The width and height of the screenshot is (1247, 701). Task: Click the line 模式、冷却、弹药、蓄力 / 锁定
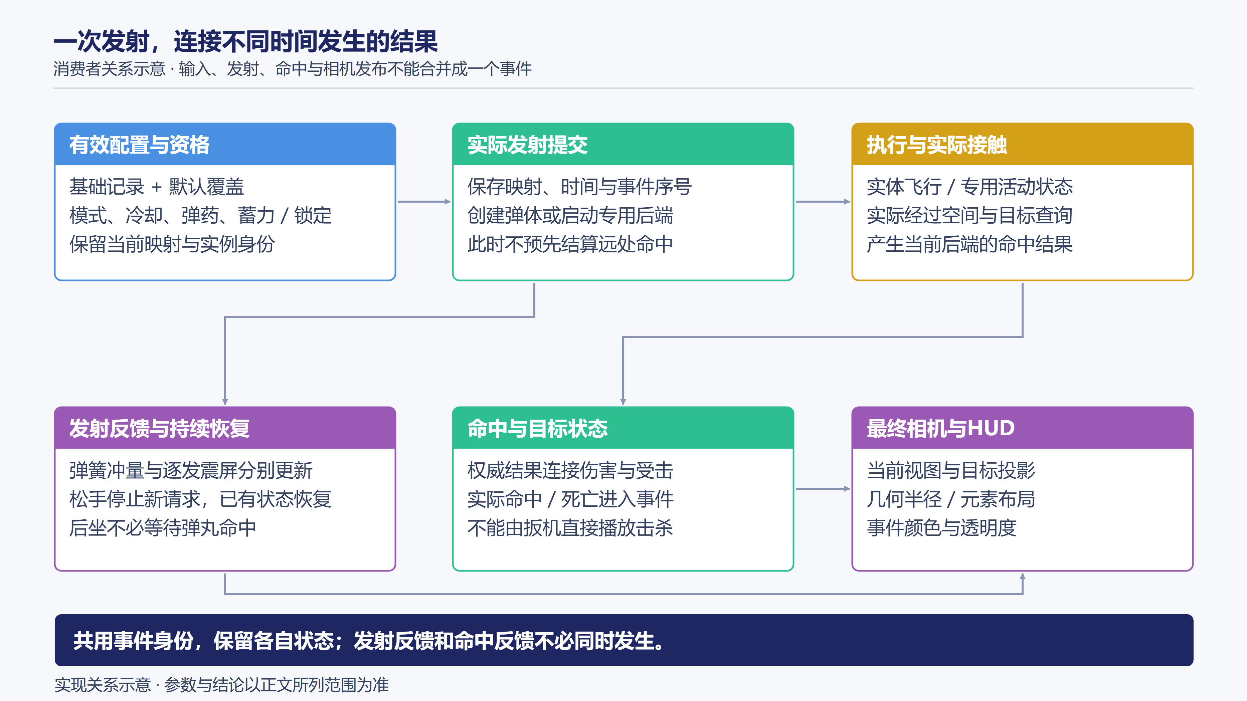[200, 215]
